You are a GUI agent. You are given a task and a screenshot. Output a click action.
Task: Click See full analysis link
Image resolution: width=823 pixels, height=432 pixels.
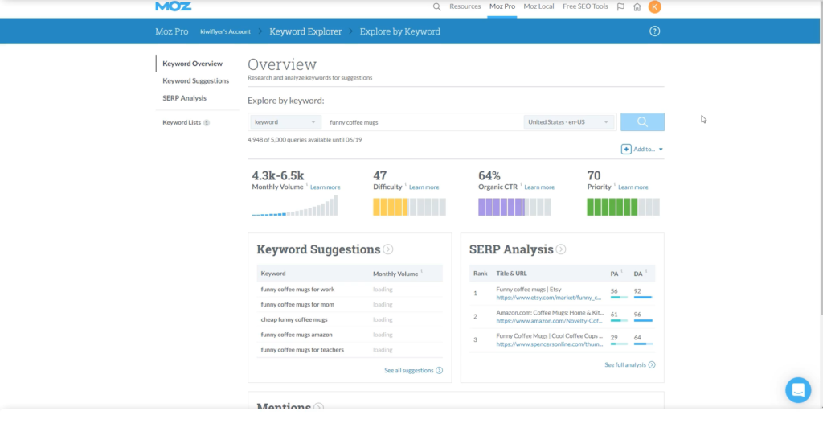click(630, 364)
